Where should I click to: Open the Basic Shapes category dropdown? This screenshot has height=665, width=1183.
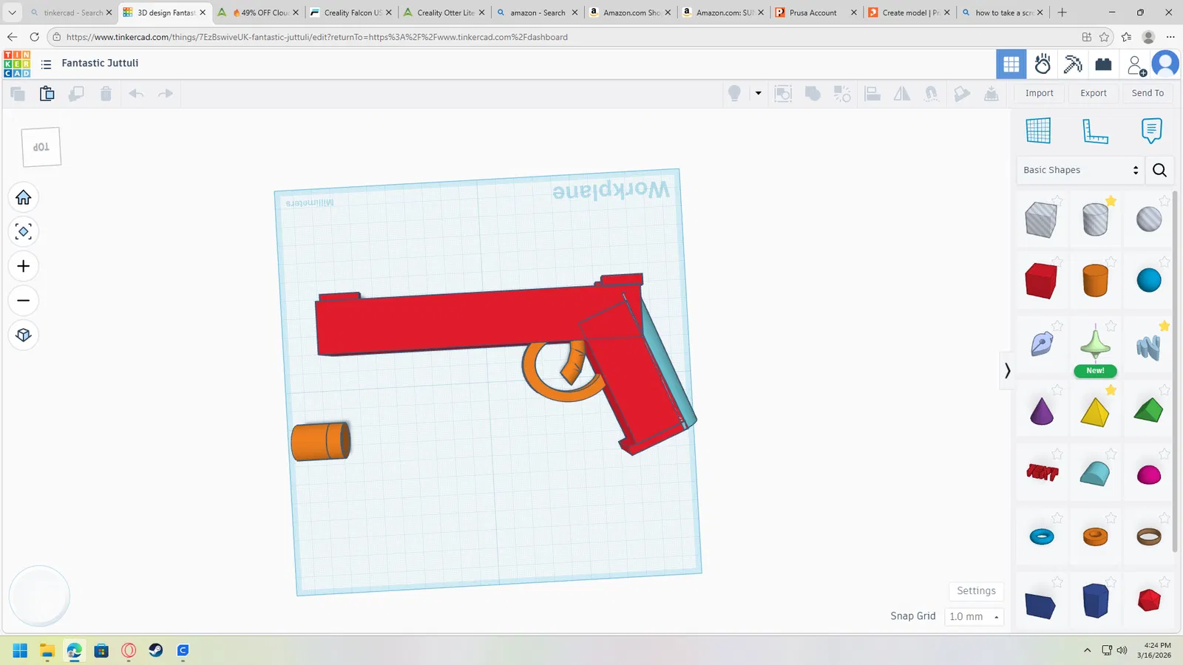pos(1080,170)
